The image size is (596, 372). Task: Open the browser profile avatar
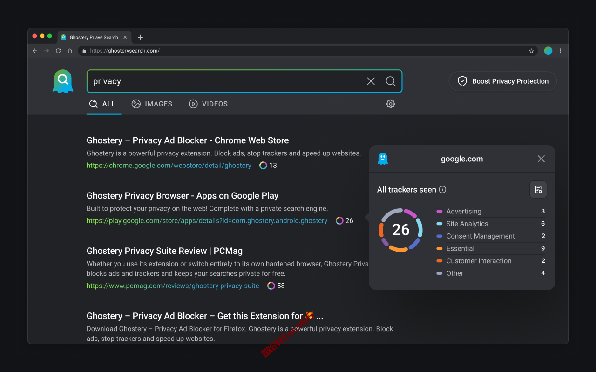(x=548, y=51)
